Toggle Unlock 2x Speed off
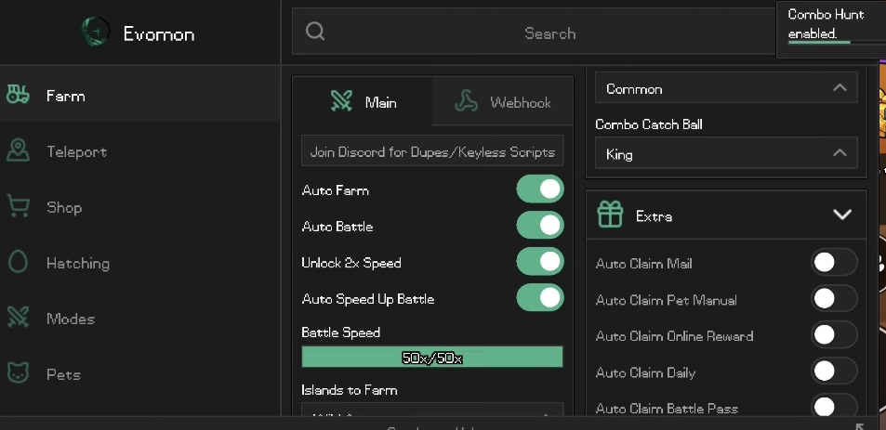The image size is (886, 430). pos(540,261)
